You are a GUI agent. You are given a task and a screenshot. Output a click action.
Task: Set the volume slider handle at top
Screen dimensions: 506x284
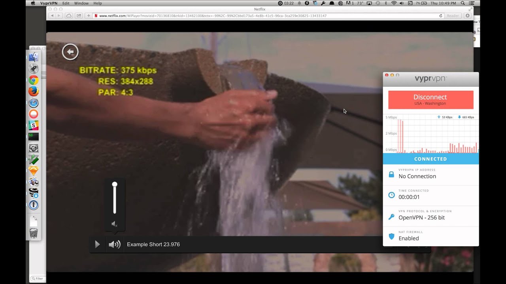pos(115,184)
